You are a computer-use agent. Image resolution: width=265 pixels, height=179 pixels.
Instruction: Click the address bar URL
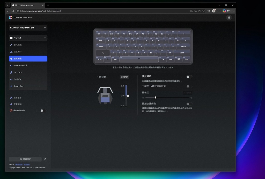[x=40, y=11]
